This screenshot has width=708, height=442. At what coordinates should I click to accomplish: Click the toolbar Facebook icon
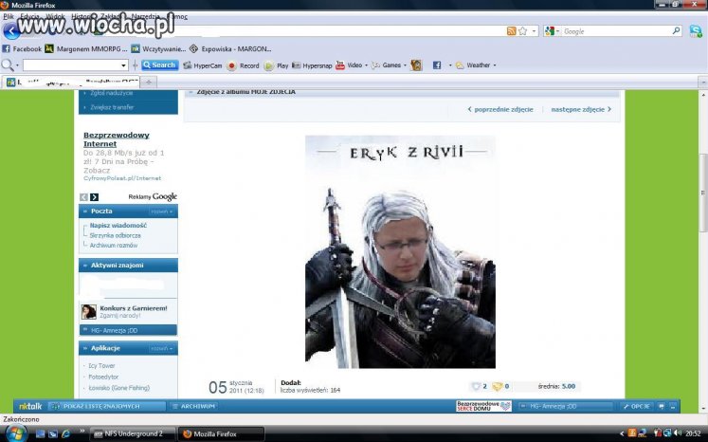(x=437, y=65)
